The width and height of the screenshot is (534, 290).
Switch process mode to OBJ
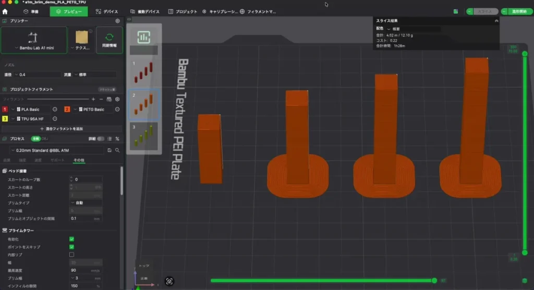coord(45,138)
